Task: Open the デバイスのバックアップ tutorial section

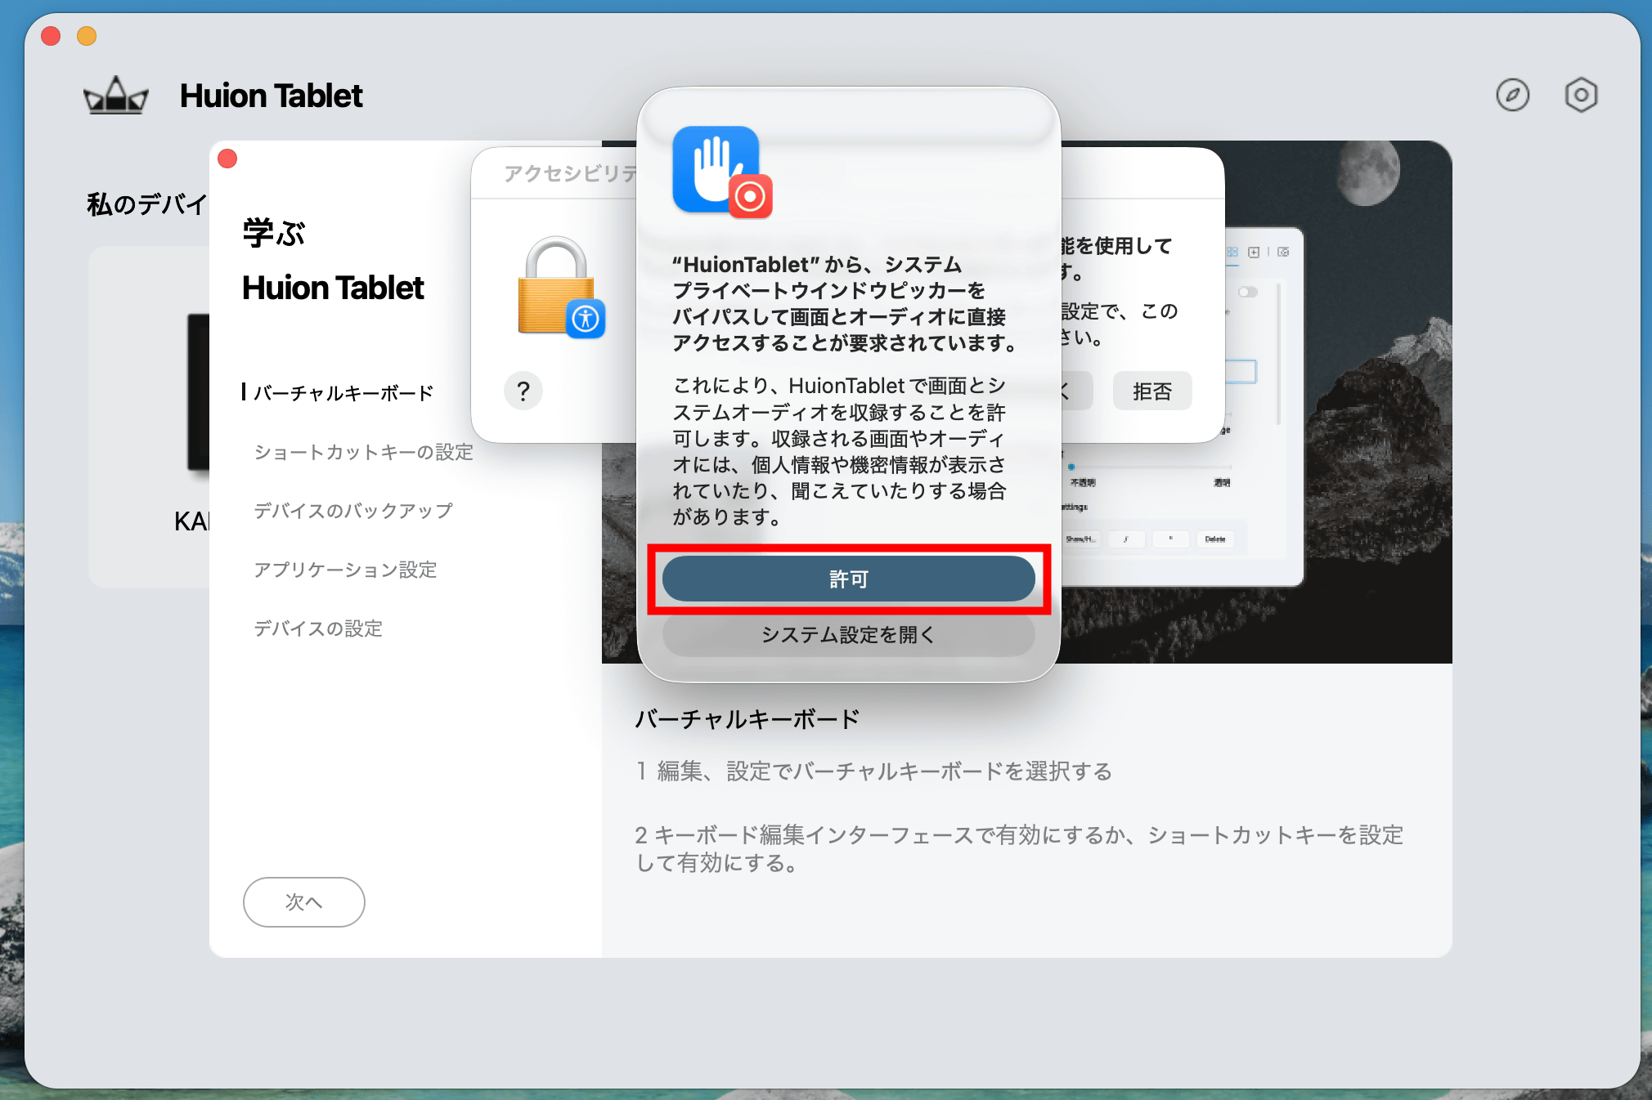Action: pos(352,511)
